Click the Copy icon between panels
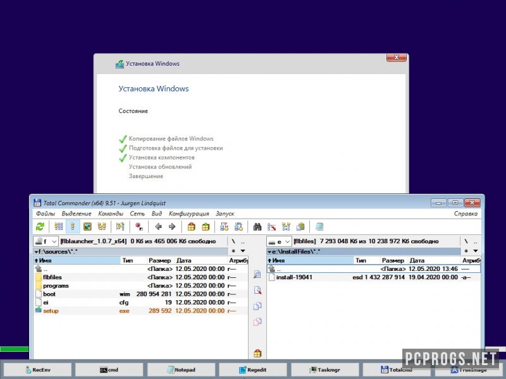506x379 pixels. click(257, 306)
